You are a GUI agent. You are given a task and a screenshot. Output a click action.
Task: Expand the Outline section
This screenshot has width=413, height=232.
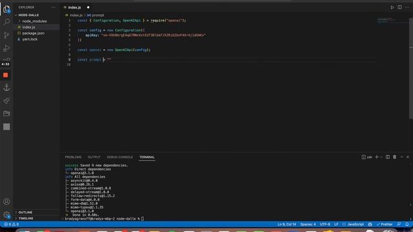[x=25, y=212]
